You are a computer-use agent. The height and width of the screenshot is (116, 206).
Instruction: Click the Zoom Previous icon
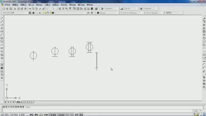point(70,9)
